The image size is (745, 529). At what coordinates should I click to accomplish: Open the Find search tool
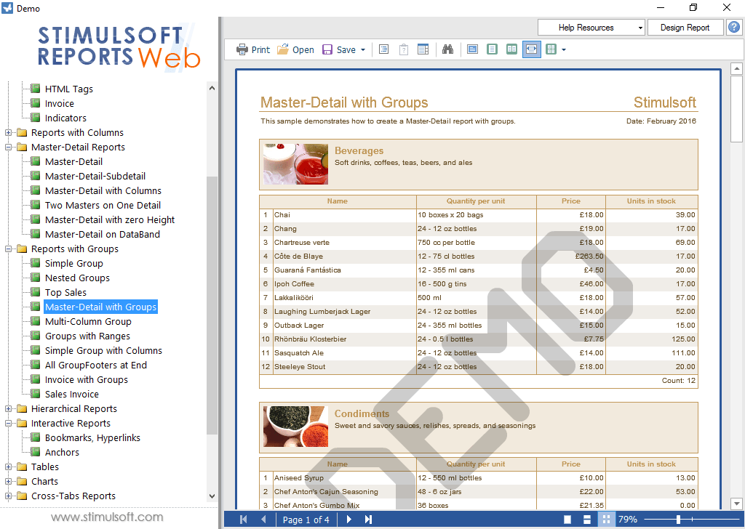[447, 49]
